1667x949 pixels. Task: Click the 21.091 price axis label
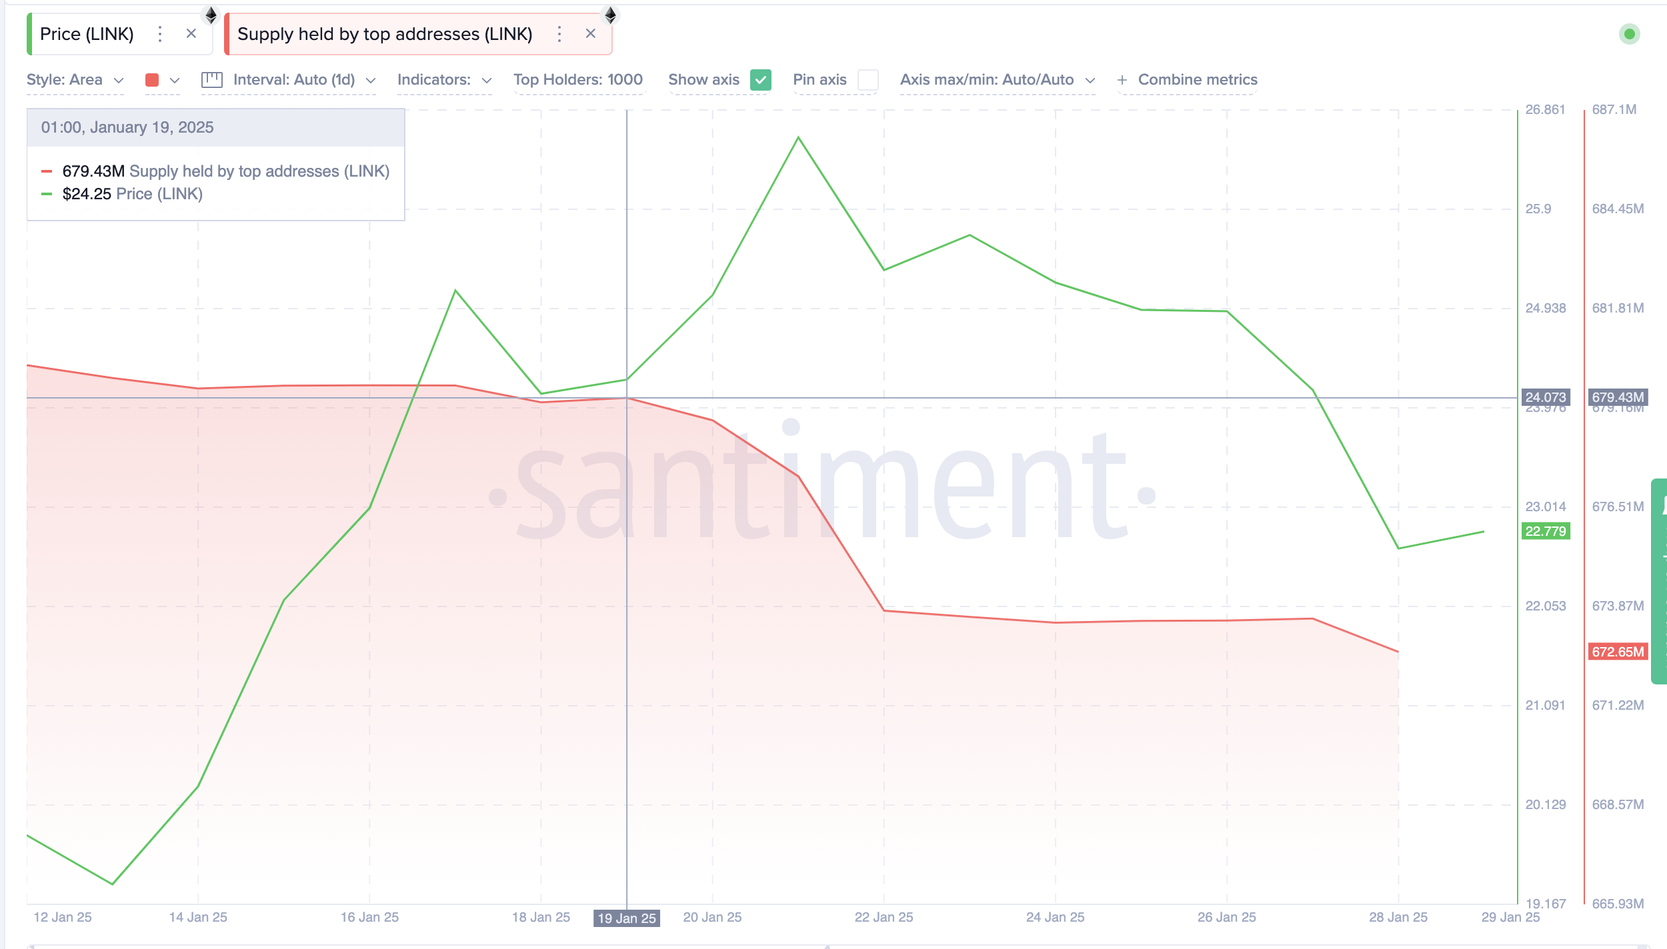(x=1546, y=705)
